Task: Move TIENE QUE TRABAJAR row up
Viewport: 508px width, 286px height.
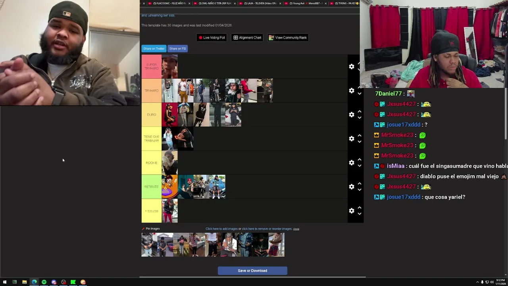Action: point(360,135)
